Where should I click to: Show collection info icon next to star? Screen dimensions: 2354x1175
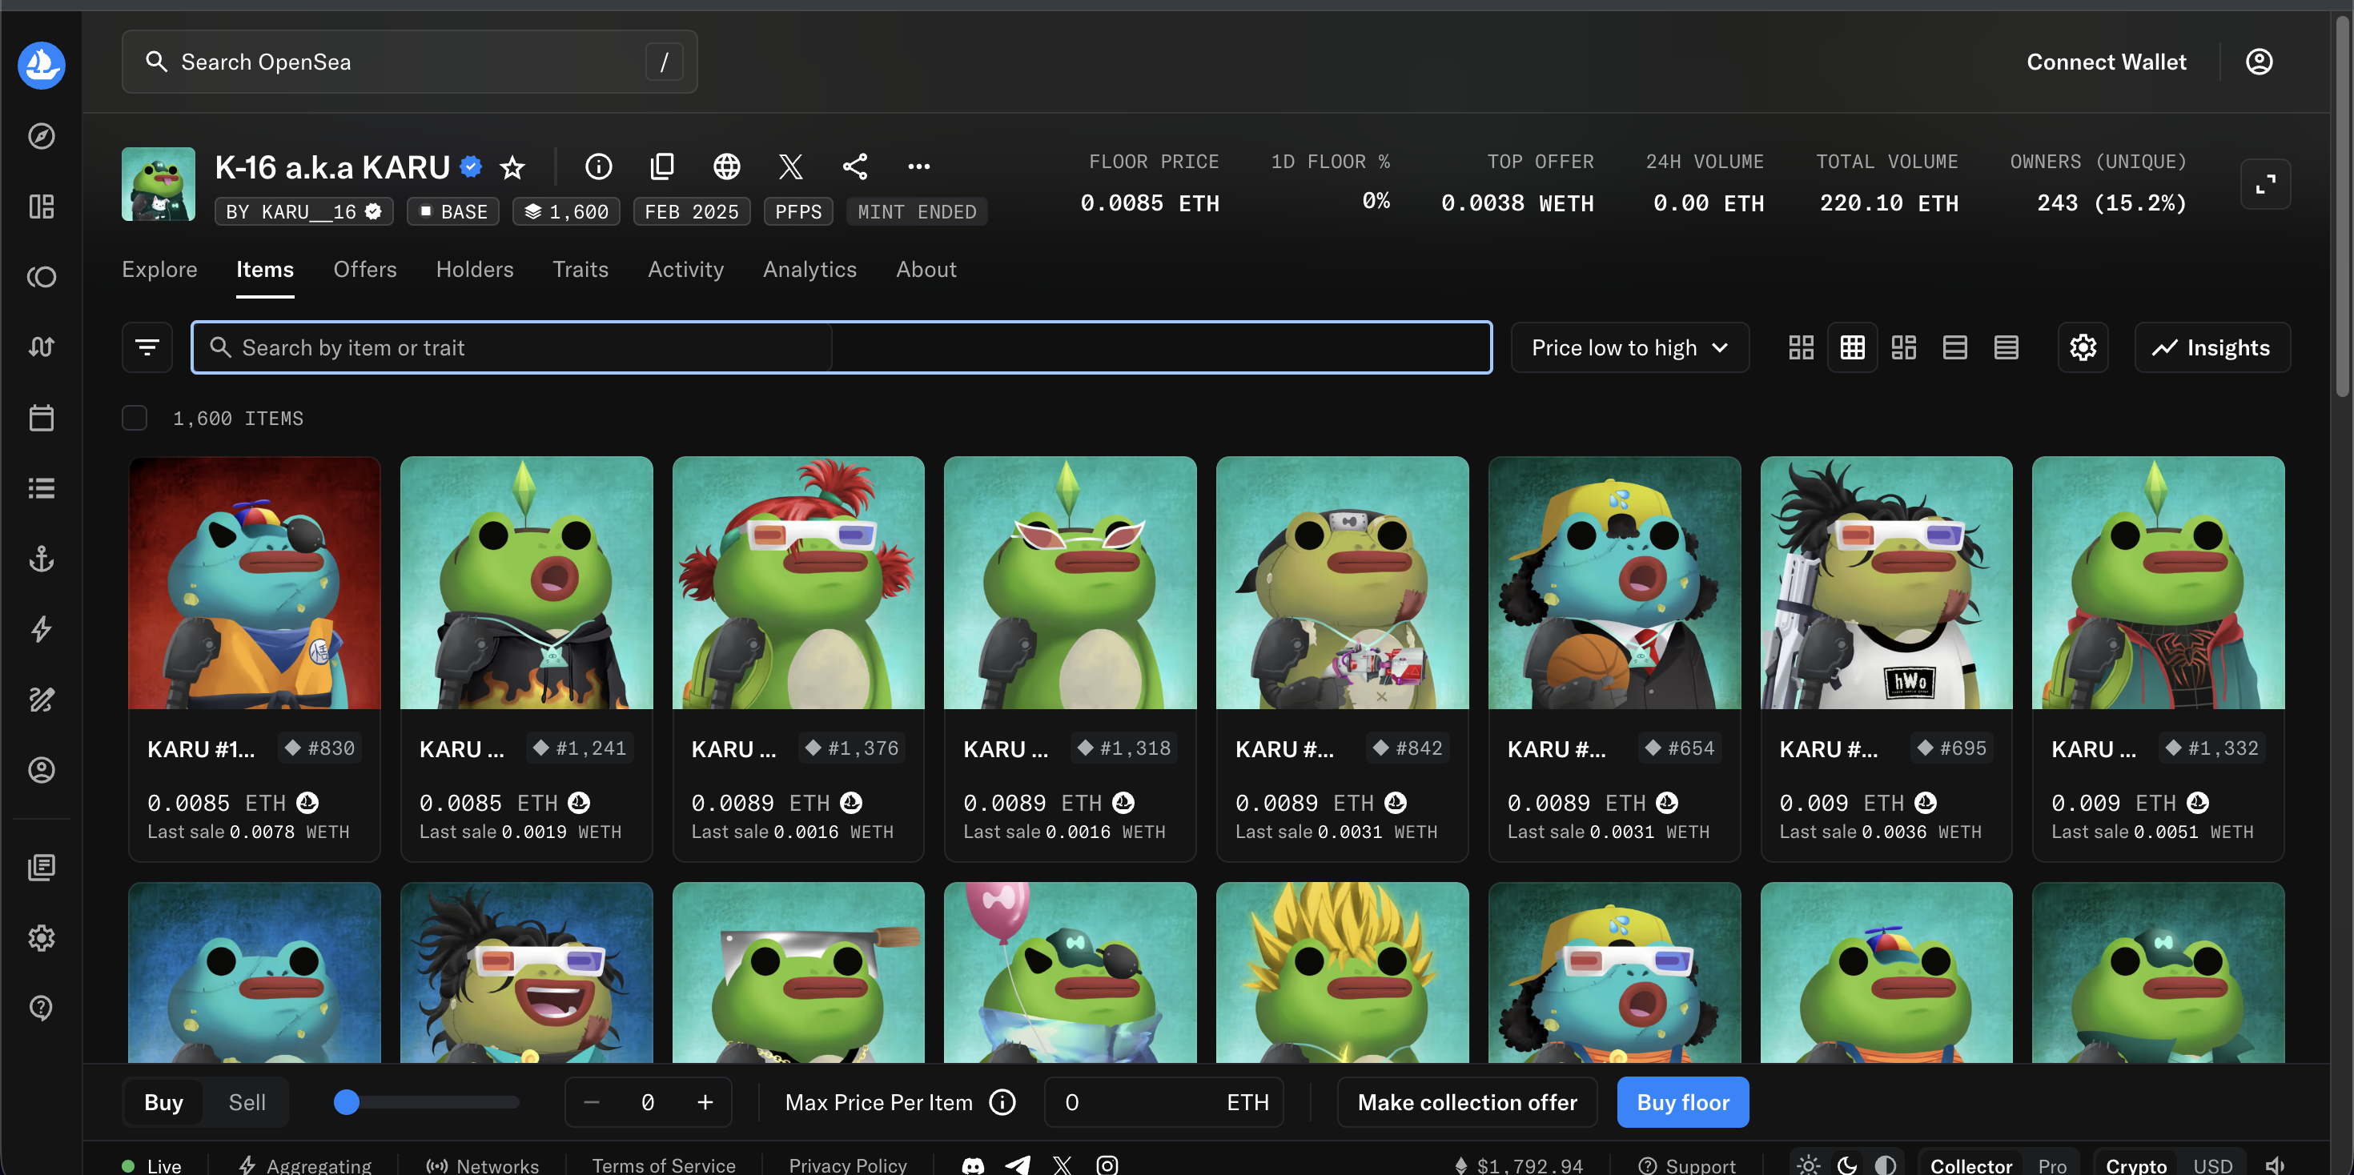click(599, 166)
